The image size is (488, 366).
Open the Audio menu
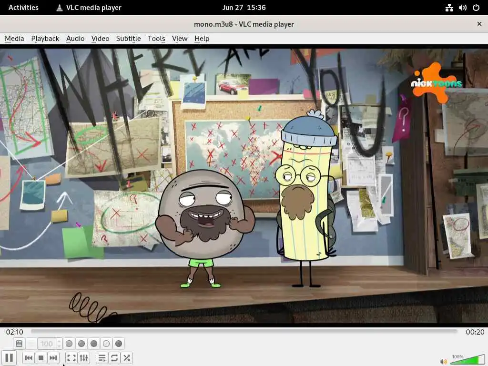[x=75, y=39]
